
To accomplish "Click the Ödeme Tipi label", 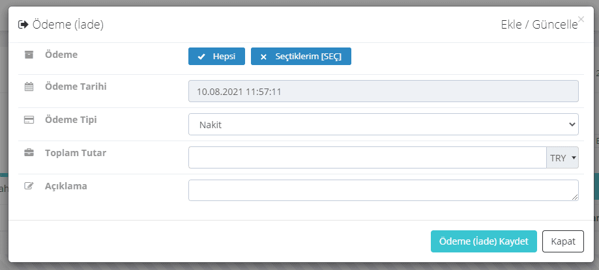I will [70, 120].
